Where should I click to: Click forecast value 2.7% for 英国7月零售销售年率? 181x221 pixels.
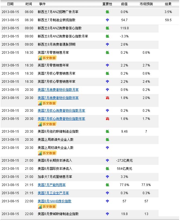coord(146,65)
